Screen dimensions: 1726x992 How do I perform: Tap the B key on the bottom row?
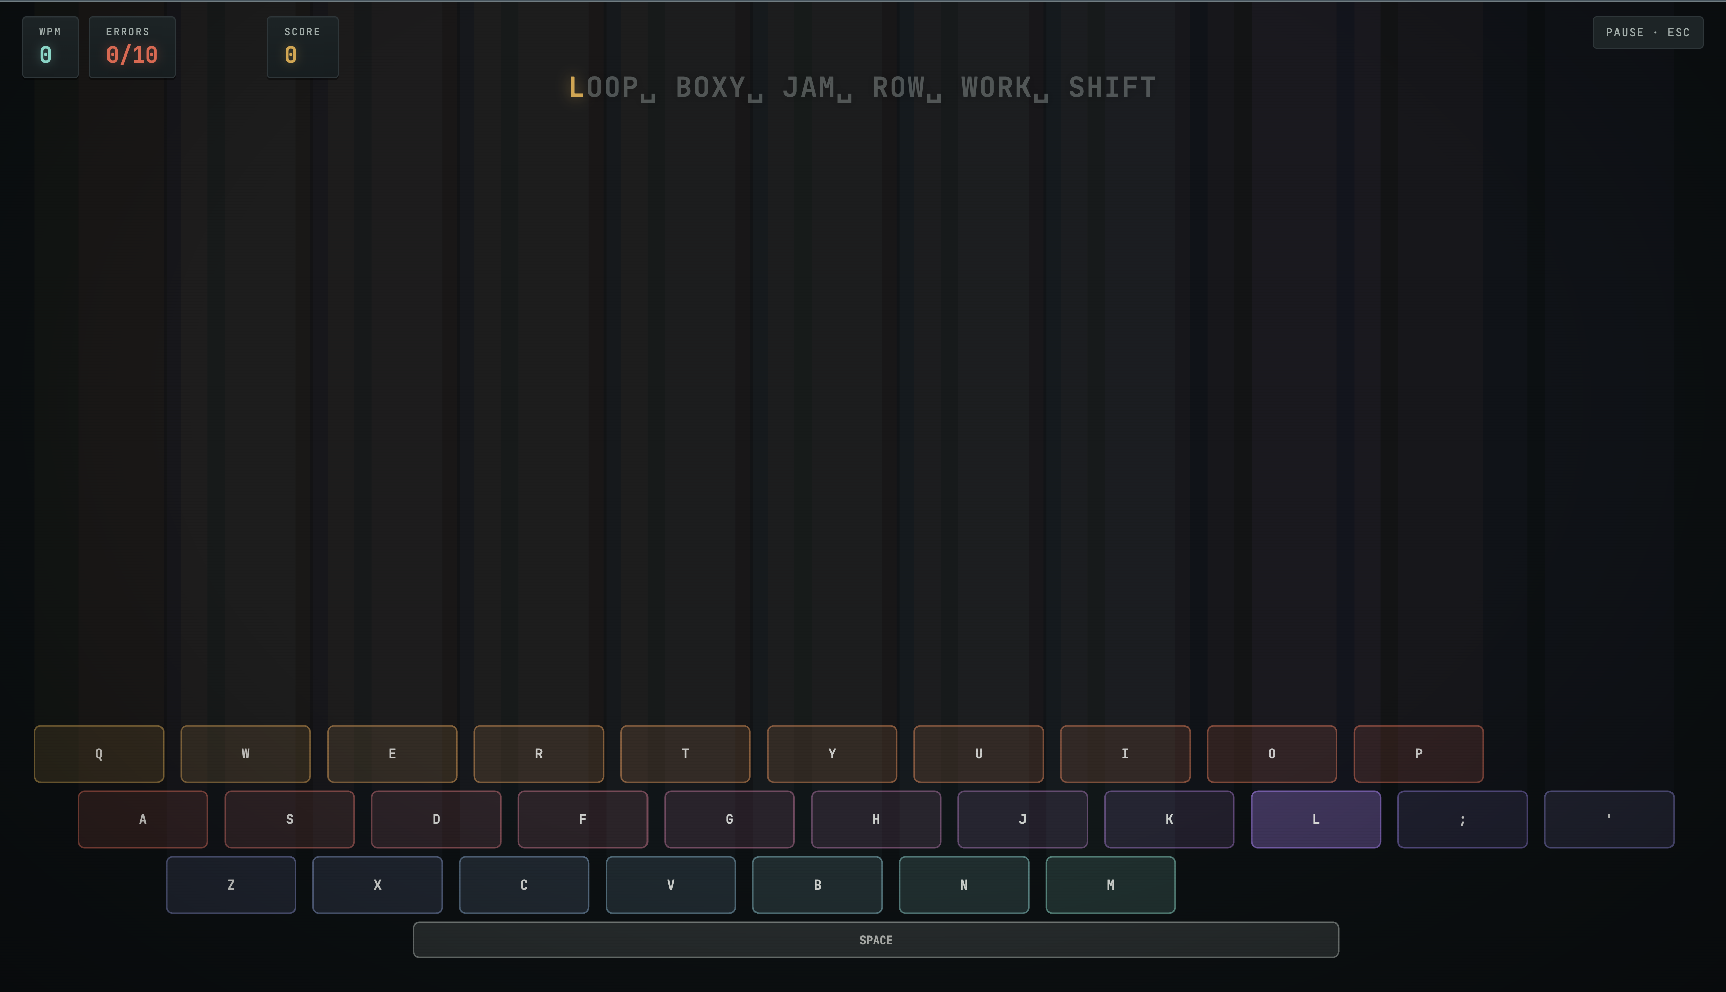pyautogui.click(x=818, y=885)
